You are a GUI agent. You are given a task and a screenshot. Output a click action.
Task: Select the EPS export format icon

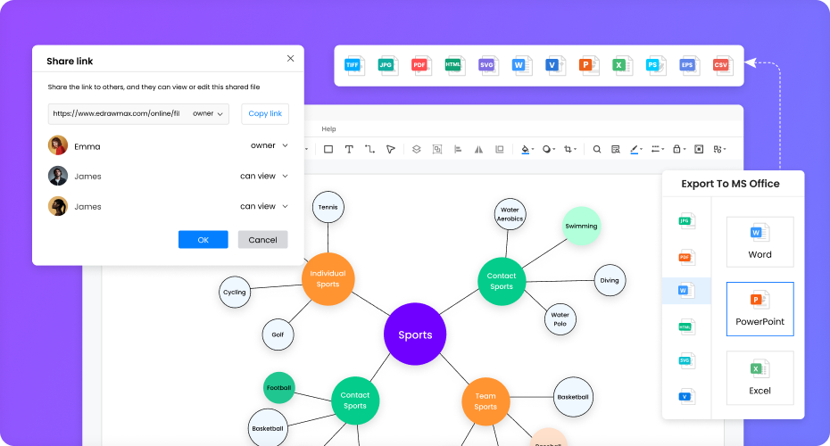coord(688,65)
